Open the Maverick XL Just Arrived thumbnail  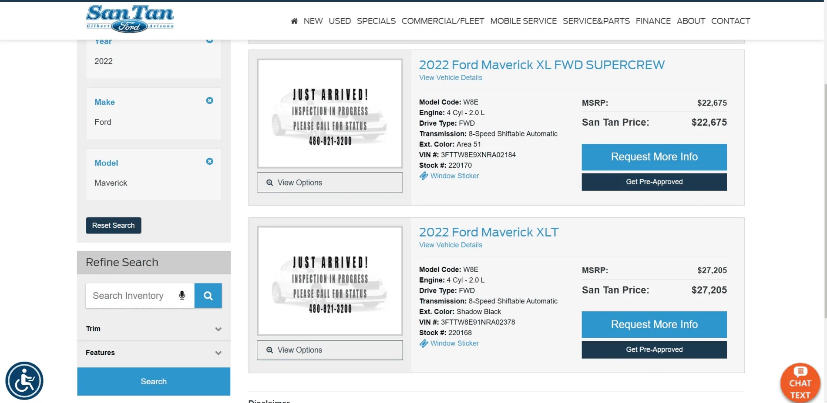point(330,113)
